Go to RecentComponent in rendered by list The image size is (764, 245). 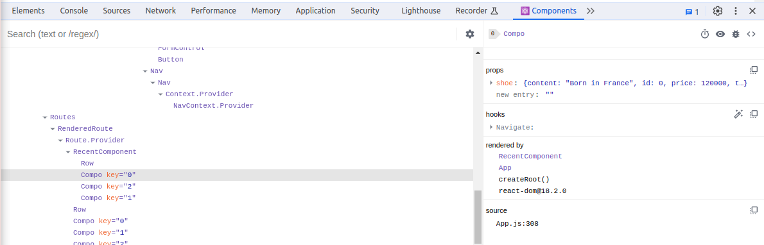(530, 156)
